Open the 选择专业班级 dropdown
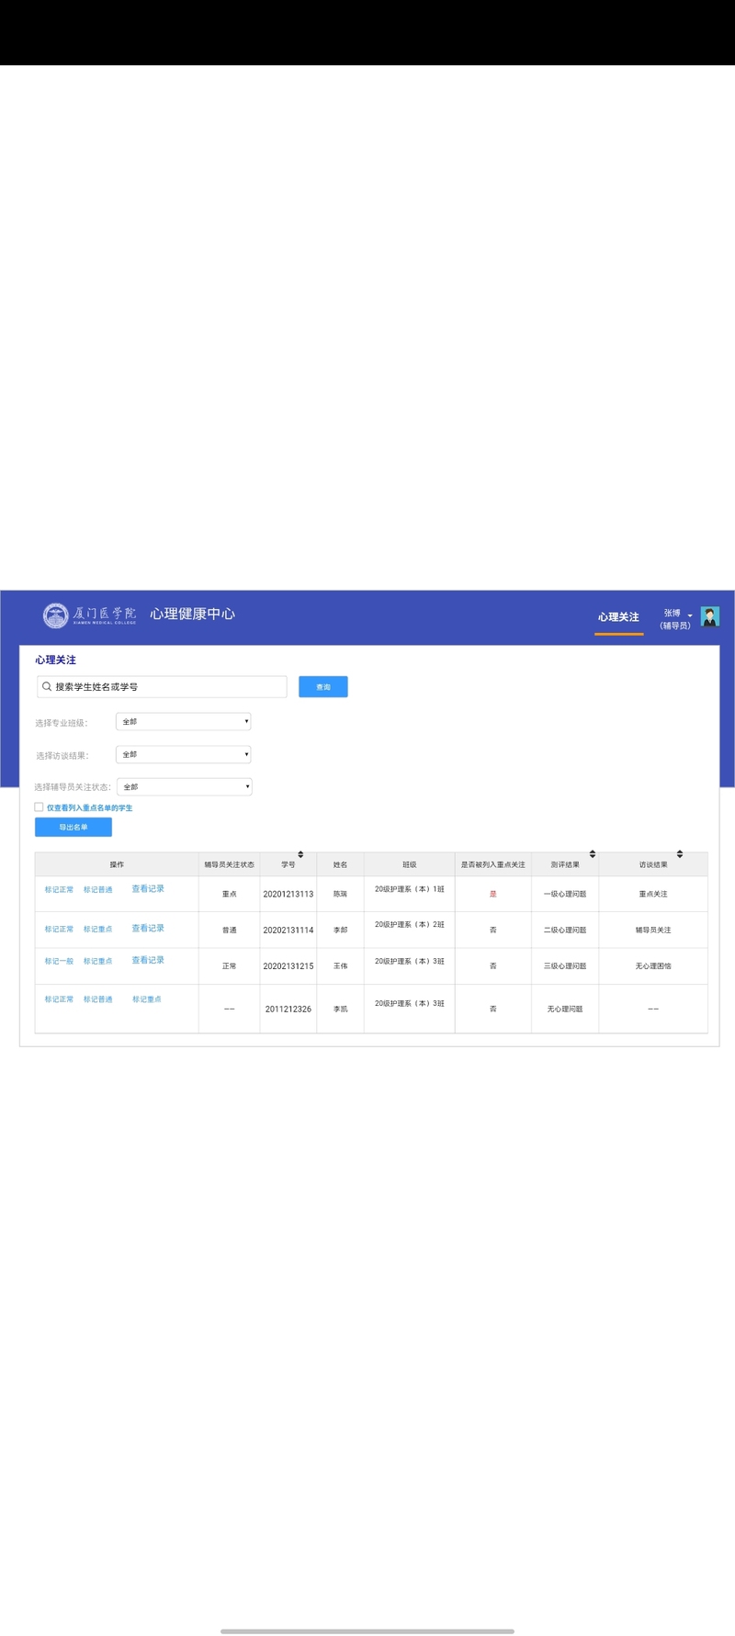 point(184,721)
